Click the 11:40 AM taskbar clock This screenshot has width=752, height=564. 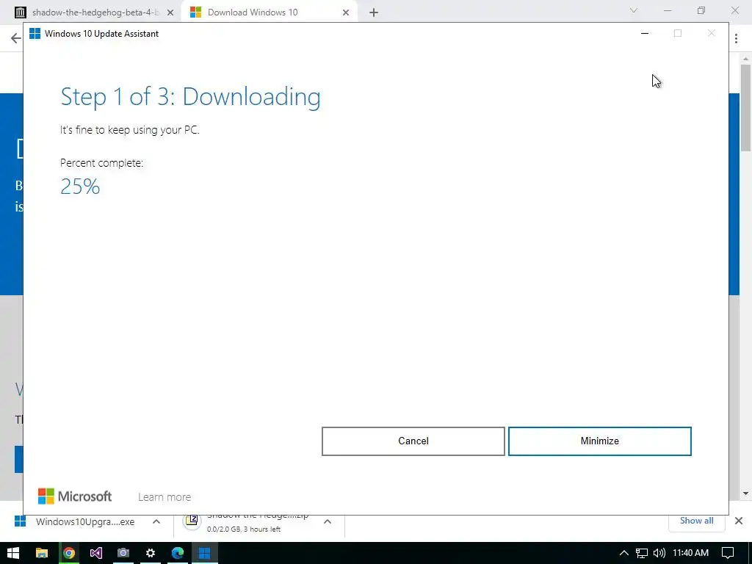pos(690,553)
